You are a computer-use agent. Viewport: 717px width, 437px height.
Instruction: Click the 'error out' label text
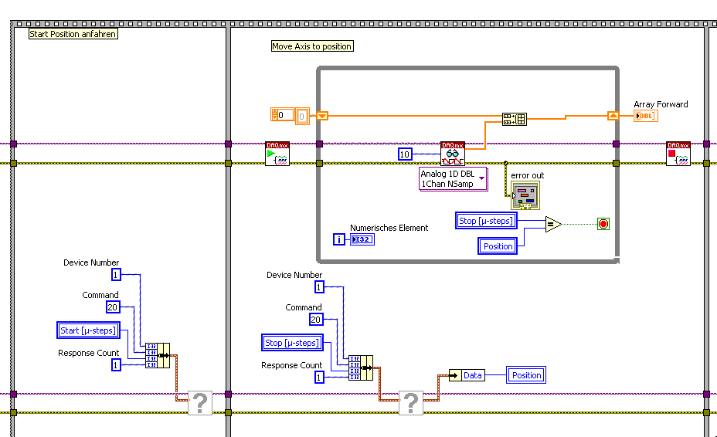pos(527,175)
